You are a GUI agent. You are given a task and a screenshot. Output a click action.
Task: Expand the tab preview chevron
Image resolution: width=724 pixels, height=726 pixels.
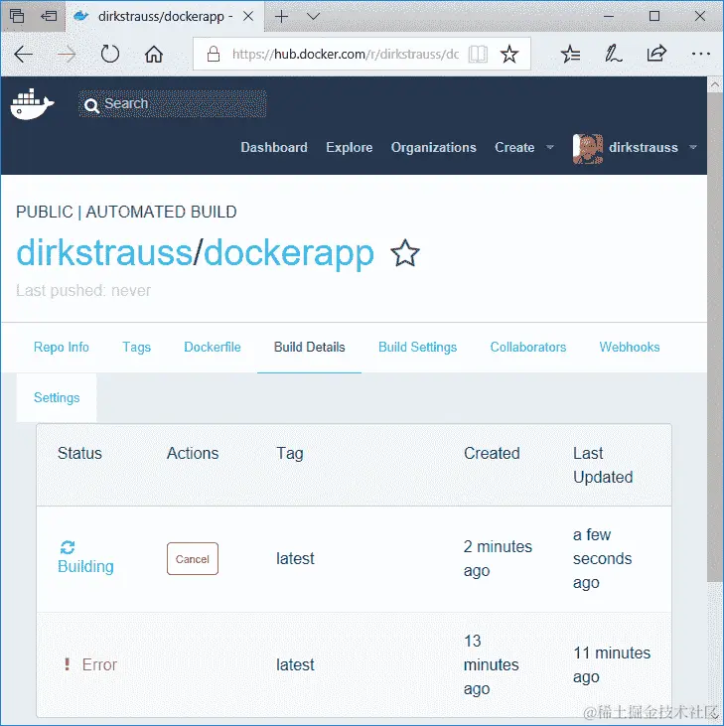[x=314, y=17]
